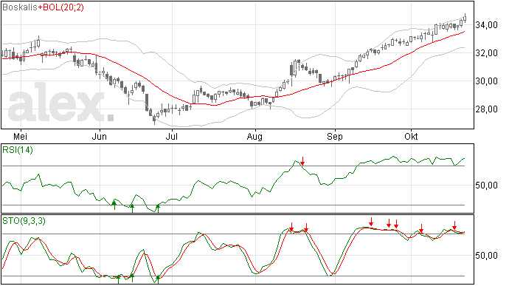This screenshot has width=509, height=286.
Task: Click the 34,00 price axis label
Action: [x=486, y=25]
